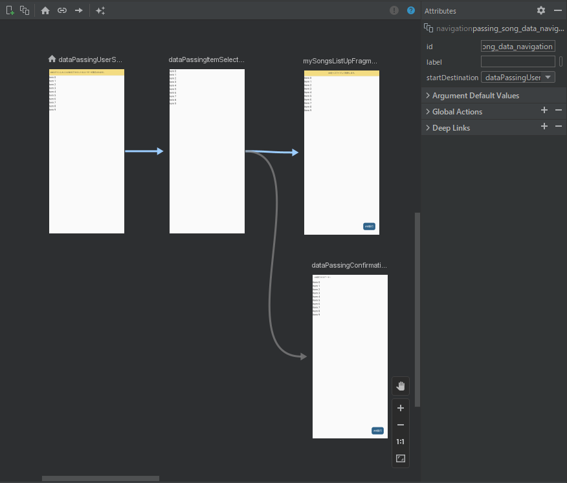Click the Assign Start Destination home icon

45,10
